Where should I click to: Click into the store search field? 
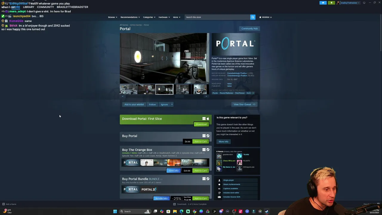click(217, 17)
